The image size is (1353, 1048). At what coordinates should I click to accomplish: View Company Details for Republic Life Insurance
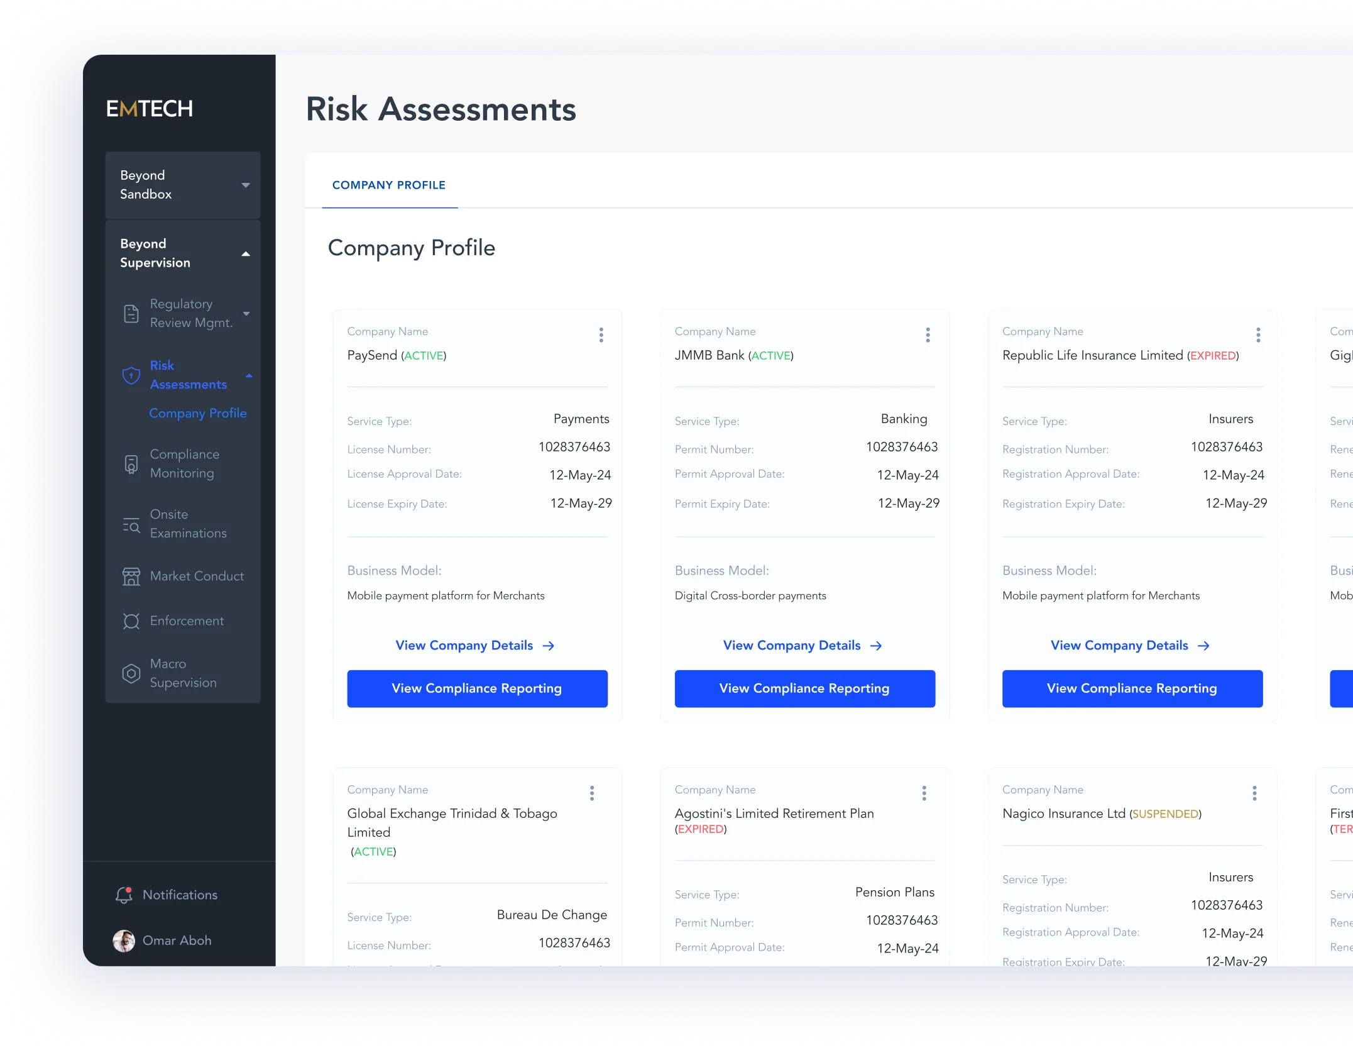tap(1119, 646)
